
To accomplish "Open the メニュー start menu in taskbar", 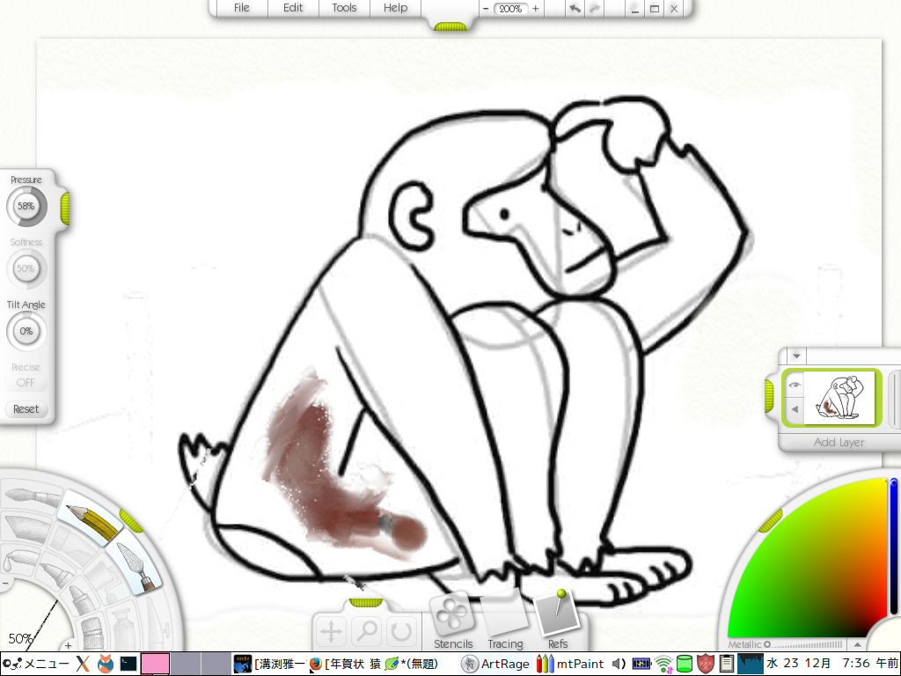I will click(x=34, y=664).
